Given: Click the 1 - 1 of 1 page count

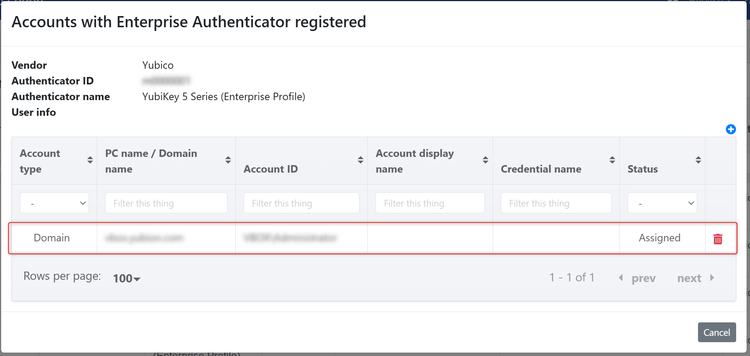Looking at the screenshot, I should pyautogui.click(x=572, y=277).
